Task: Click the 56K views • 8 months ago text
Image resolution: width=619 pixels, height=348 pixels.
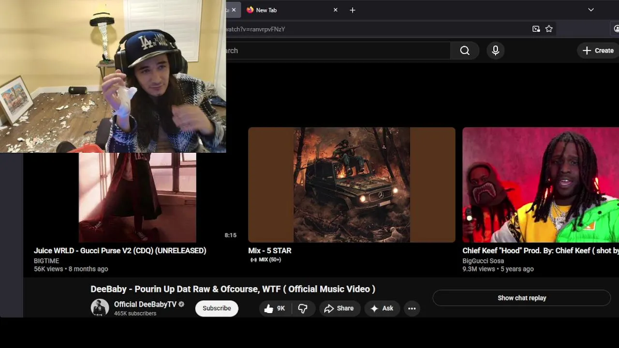Action: (71, 269)
